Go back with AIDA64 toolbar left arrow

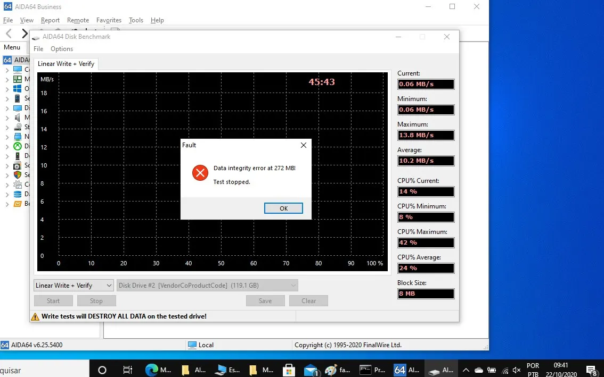(x=9, y=33)
